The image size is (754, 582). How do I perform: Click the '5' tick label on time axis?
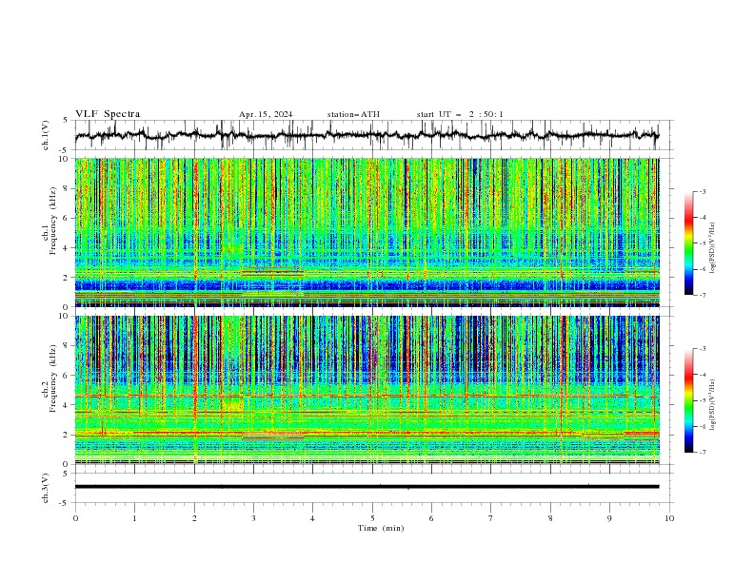pyautogui.click(x=372, y=518)
